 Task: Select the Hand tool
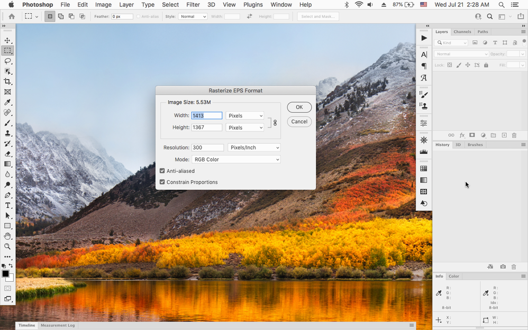pos(7,236)
